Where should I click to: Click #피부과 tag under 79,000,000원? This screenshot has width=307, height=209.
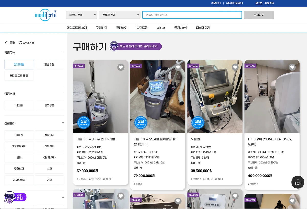138,184
